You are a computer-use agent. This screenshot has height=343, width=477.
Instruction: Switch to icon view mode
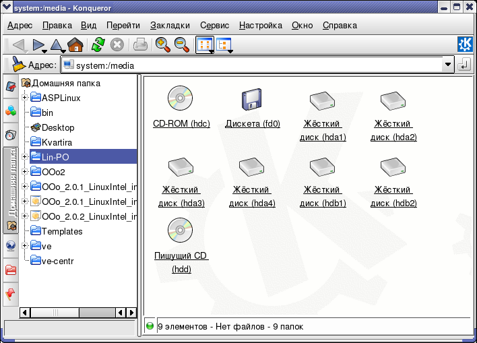coord(203,45)
